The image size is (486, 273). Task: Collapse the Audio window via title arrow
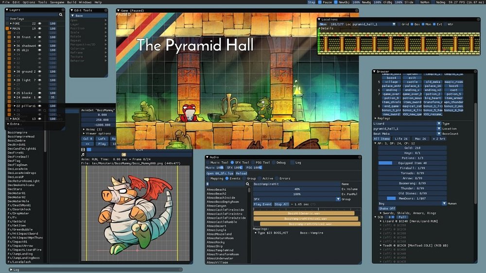tap(208, 157)
